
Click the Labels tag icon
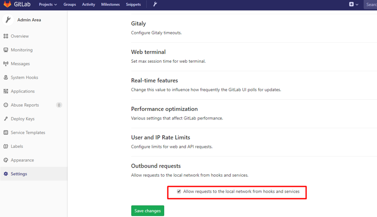coord(6,146)
